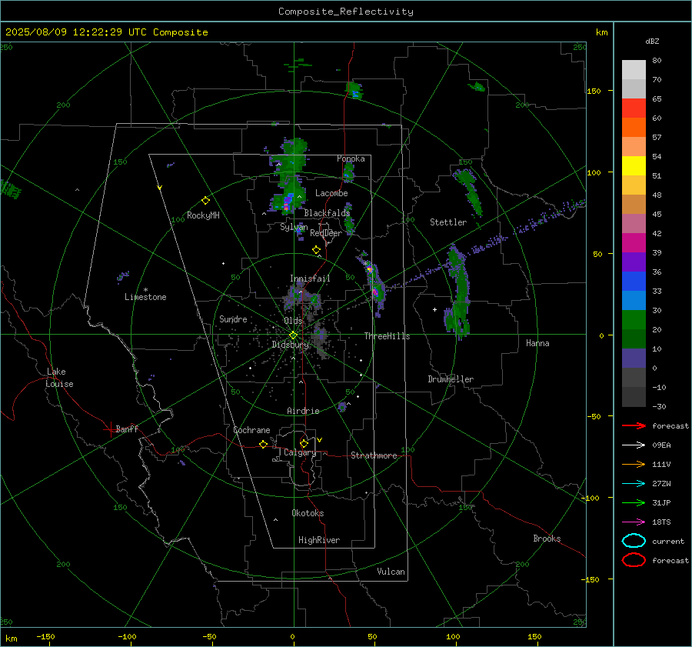
Task: Click the ThreeHills city label
Action: (x=387, y=336)
